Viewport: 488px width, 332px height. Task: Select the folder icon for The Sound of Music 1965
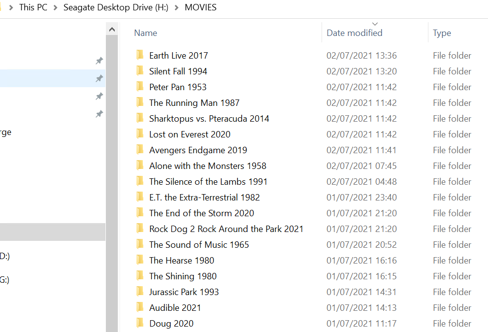point(140,244)
